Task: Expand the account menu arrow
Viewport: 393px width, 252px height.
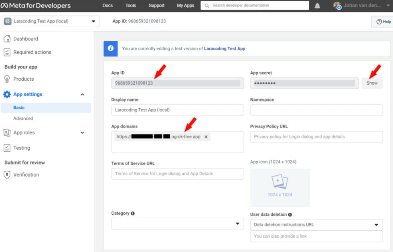Action: tap(388, 6)
